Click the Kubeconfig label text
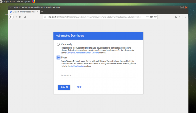Viewport: 196px width, 113px height. pyautogui.click(x=67, y=44)
